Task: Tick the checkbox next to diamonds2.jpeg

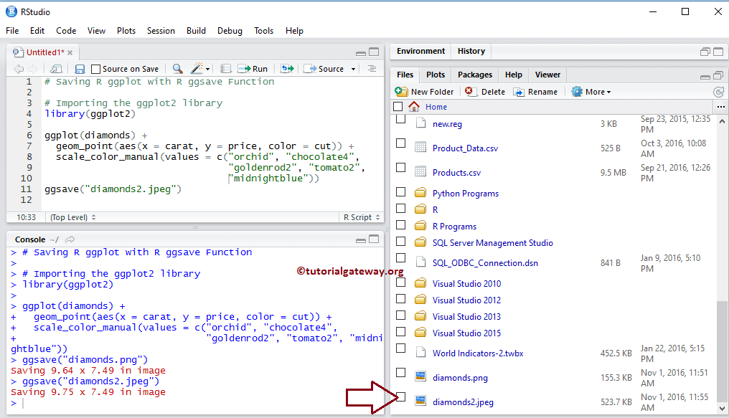Action: click(x=400, y=397)
